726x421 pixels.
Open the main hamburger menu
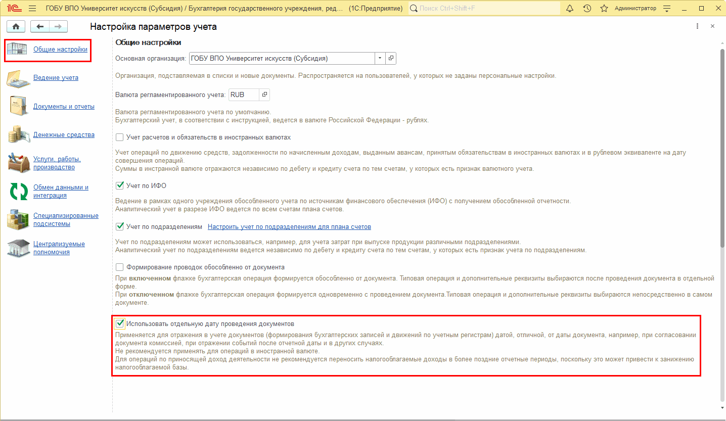click(x=32, y=9)
